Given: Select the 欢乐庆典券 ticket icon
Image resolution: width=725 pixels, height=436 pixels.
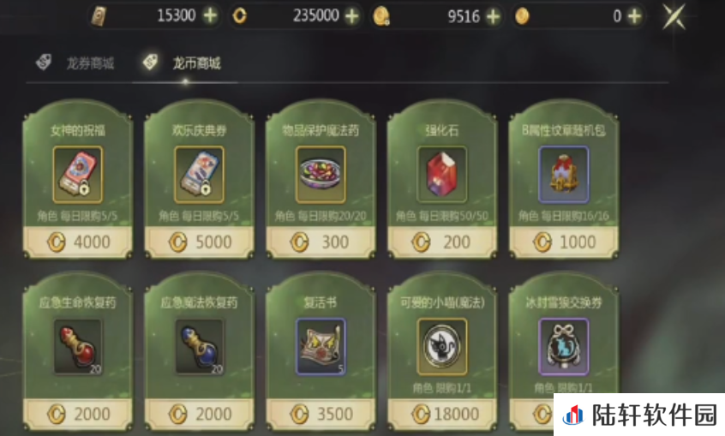Looking at the screenshot, I should [200, 175].
